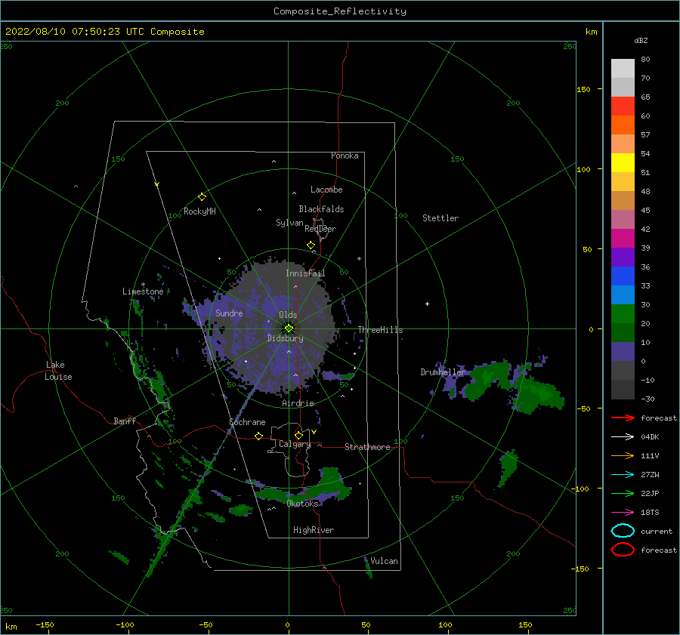Image resolution: width=680 pixels, height=635 pixels.
Task: Pick the magenta 42-39 dBZ swatch
Action: tap(623, 238)
